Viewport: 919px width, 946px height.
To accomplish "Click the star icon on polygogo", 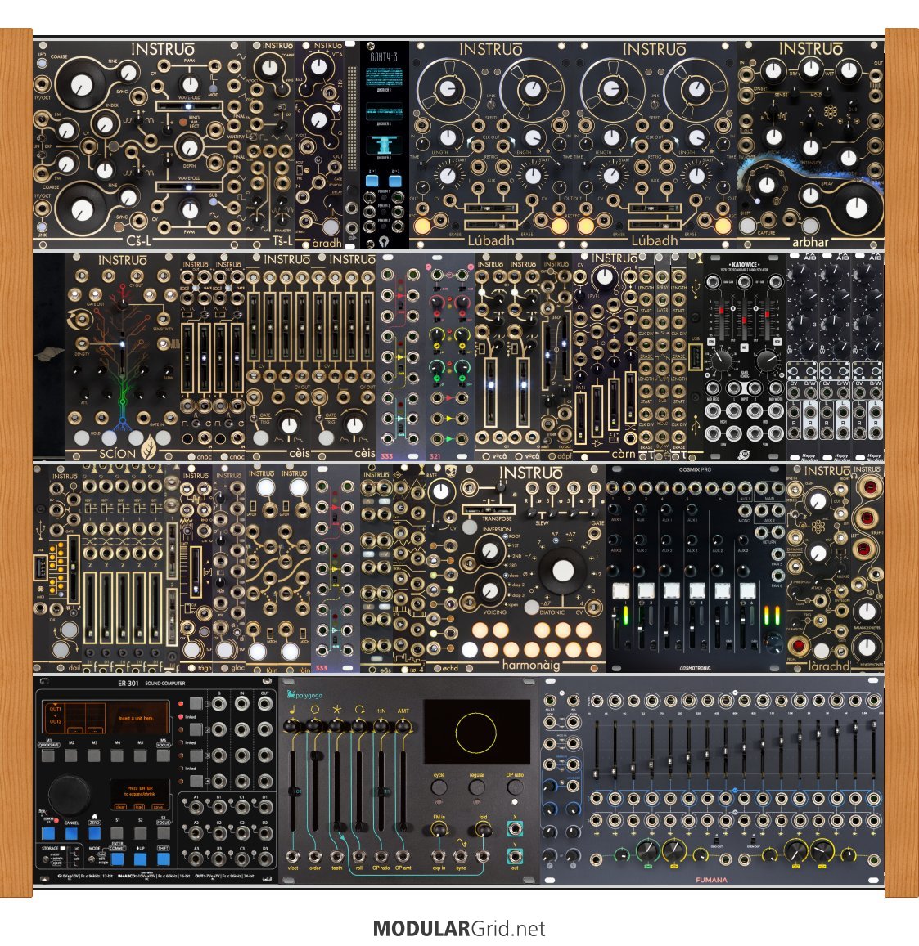I will point(337,710).
